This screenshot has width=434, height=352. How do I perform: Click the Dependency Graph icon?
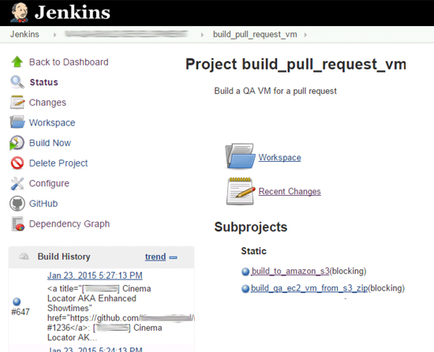[x=17, y=223]
